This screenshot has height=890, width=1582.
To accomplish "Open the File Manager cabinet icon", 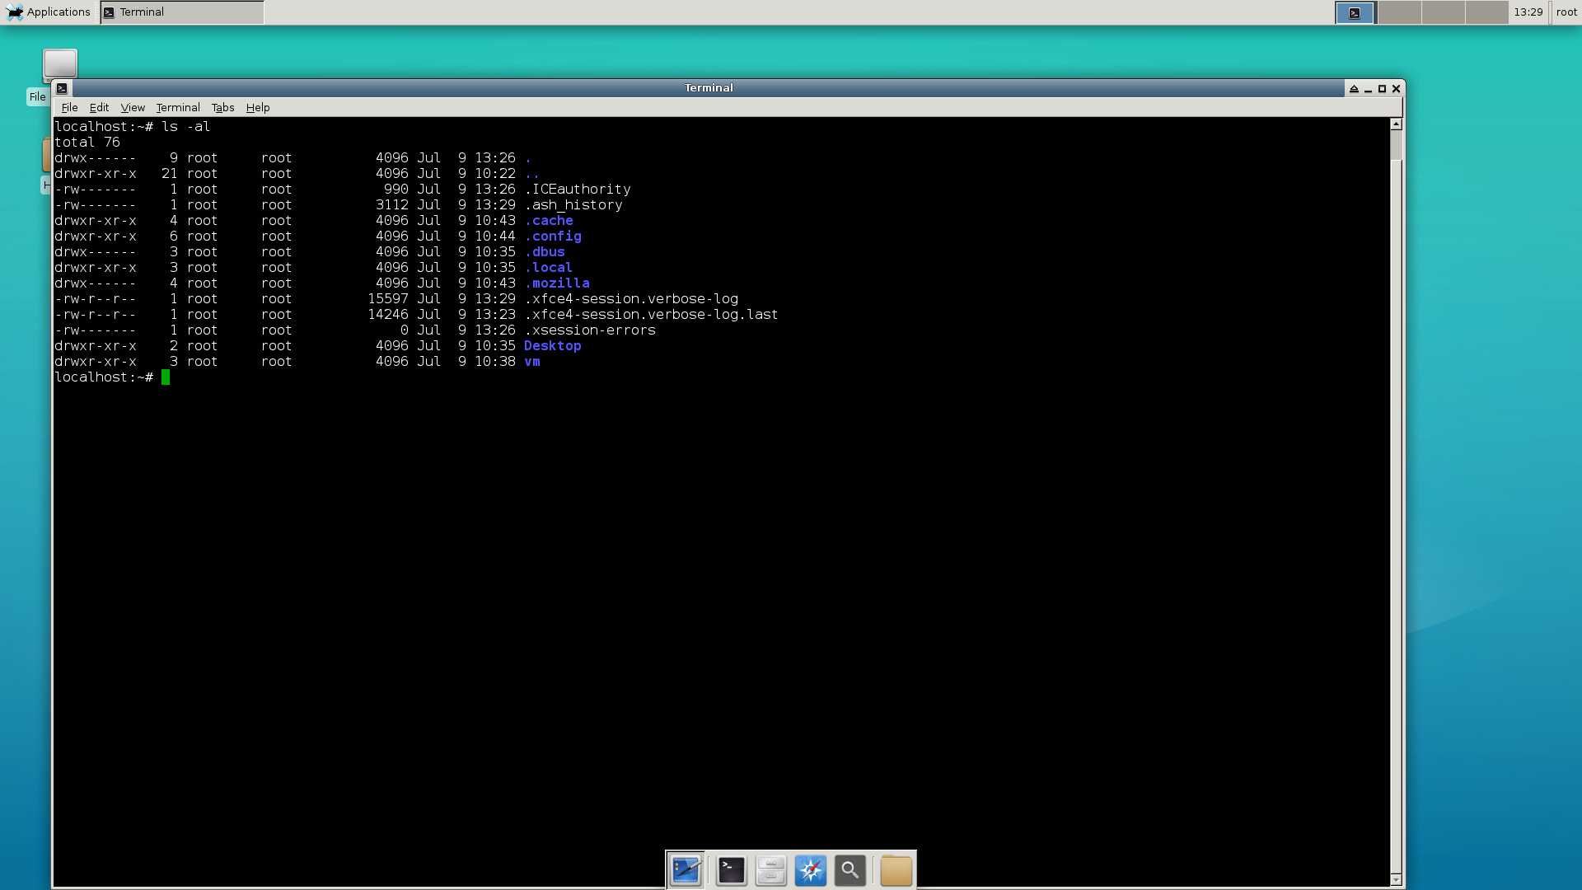I will tap(770, 870).
